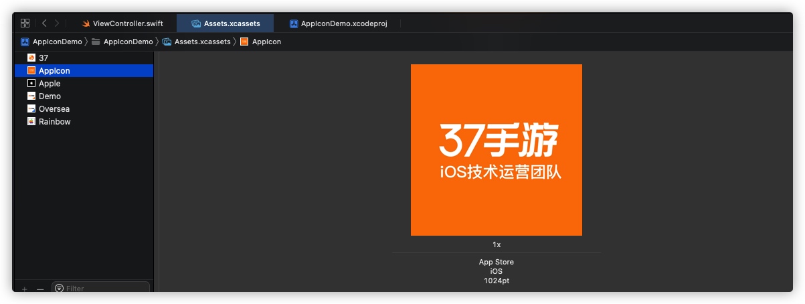Select the AppIcon asset row
The width and height of the screenshot is (805, 304).
(84, 71)
